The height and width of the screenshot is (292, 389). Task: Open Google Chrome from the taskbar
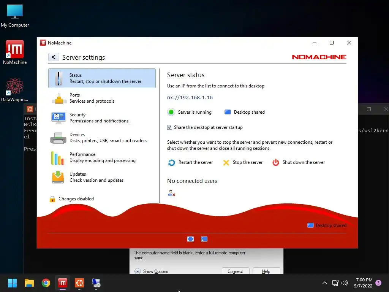coord(46,283)
